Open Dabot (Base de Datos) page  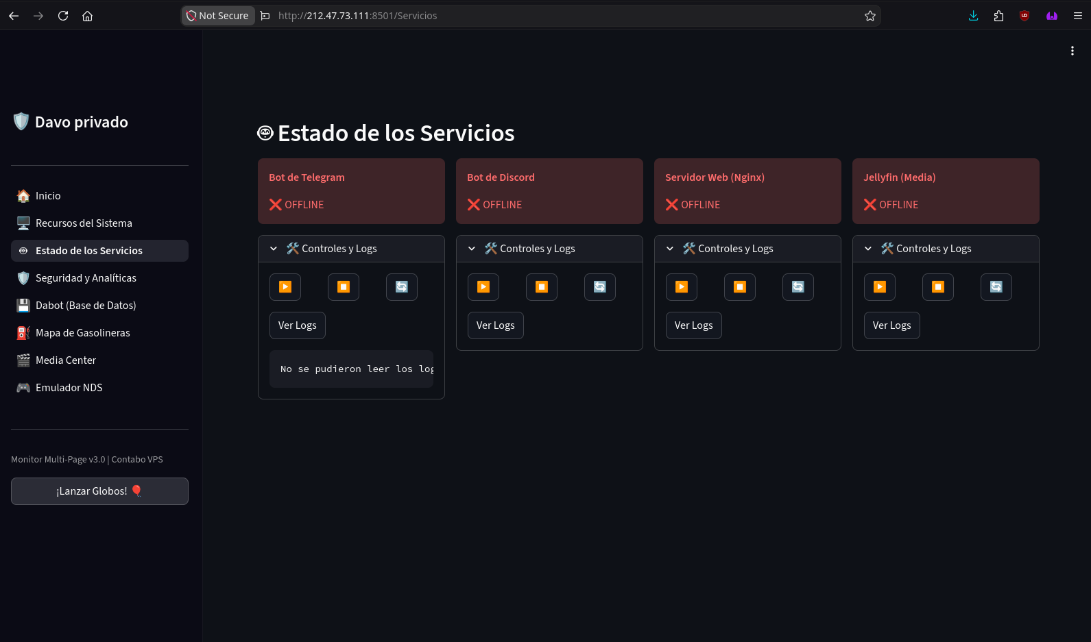[99, 306]
